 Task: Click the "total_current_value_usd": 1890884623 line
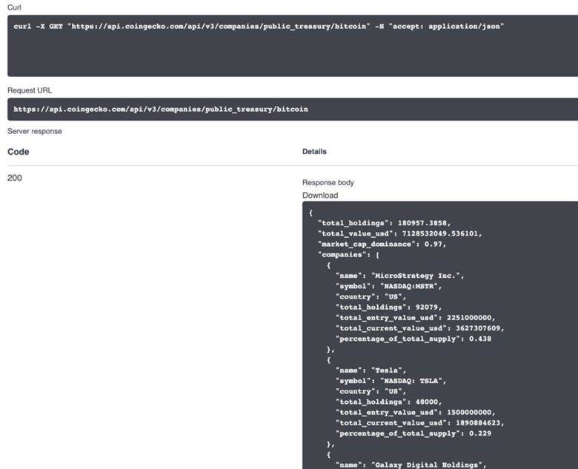pyautogui.click(x=420, y=423)
